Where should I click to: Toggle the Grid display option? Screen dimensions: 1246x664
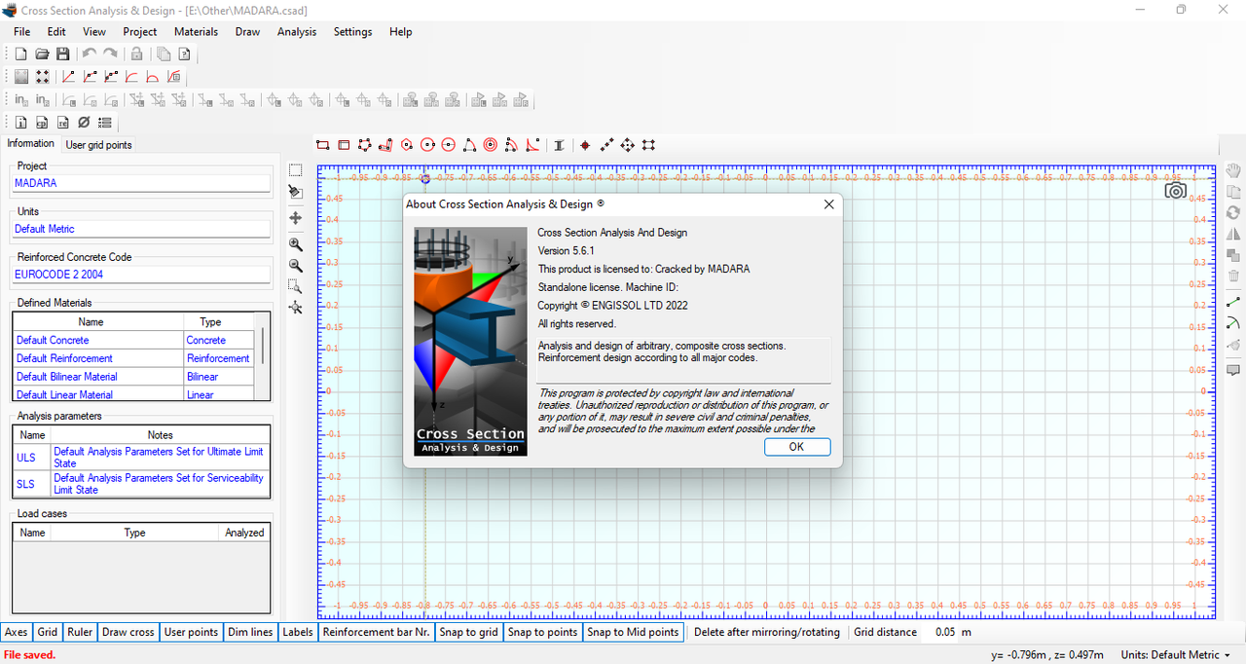click(48, 632)
